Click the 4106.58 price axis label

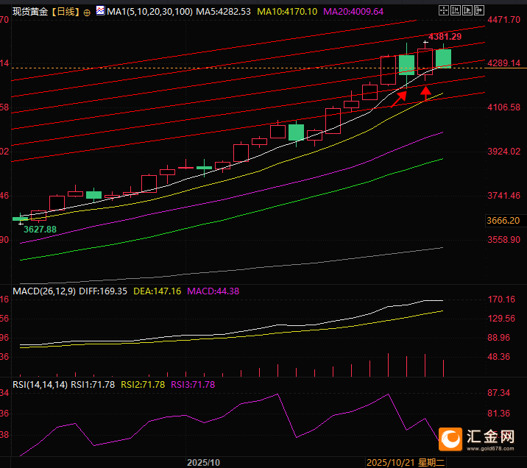[503, 107]
